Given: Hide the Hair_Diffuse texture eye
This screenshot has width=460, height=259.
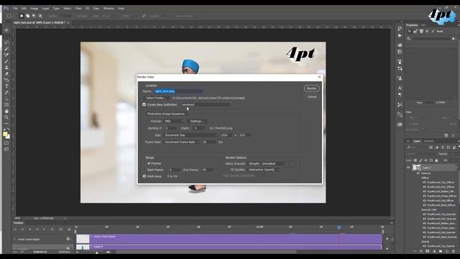Looking at the screenshot, I should tap(424, 187).
